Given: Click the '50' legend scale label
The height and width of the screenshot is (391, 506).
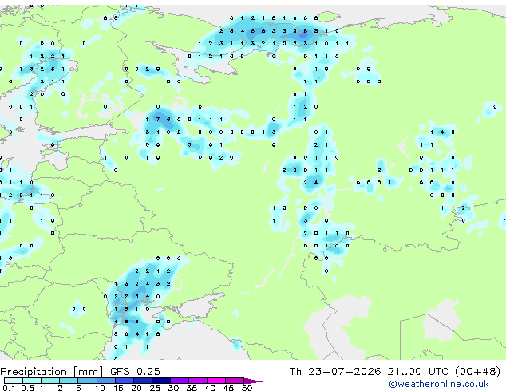Looking at the screenshot, I should click(x=247, y=388).
